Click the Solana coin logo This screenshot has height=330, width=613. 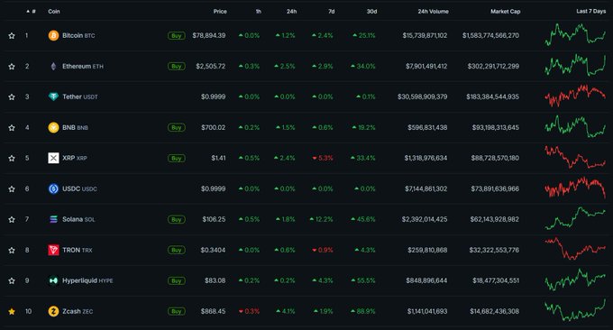point(53,219)
